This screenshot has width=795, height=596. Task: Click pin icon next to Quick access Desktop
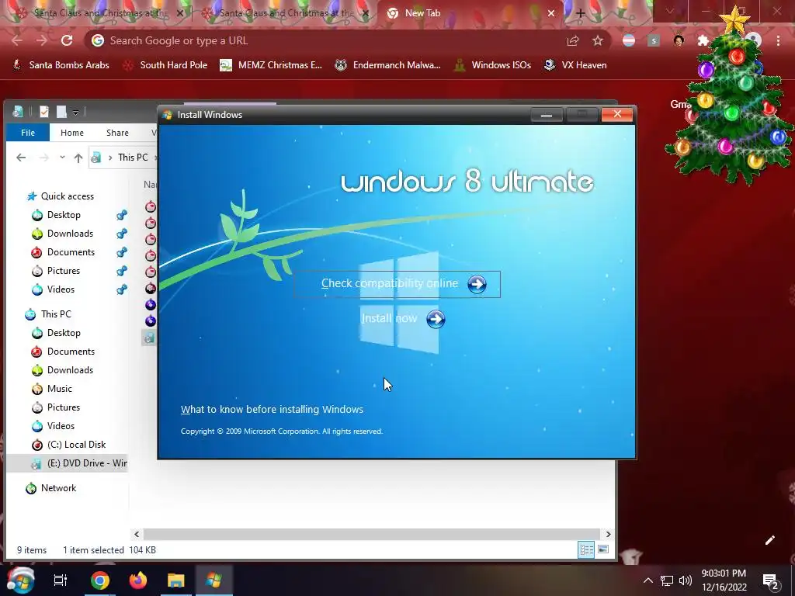[122, 215]
